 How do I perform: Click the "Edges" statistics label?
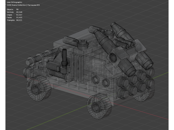pos(9,15)
